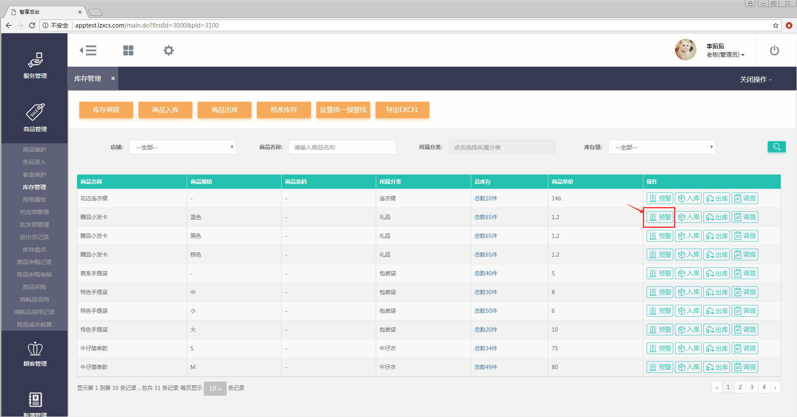
Task: Click the 商品名称 input field
Action: coord(342,147)
